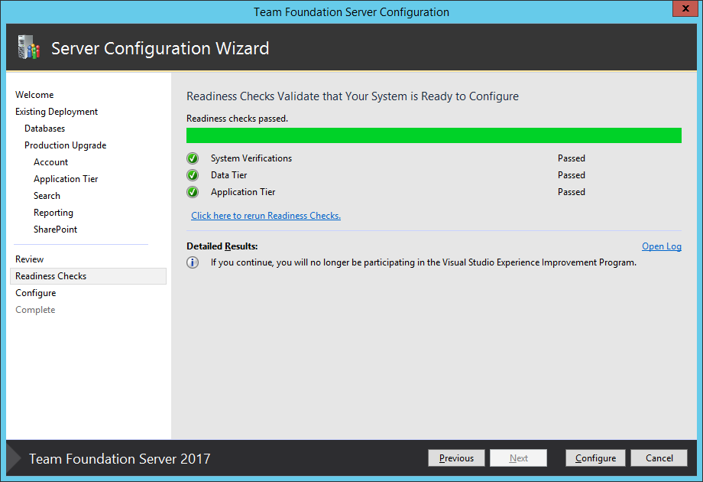The image size is (703, 482).
Task: Select the Account step
Action: tap(50, 162)
